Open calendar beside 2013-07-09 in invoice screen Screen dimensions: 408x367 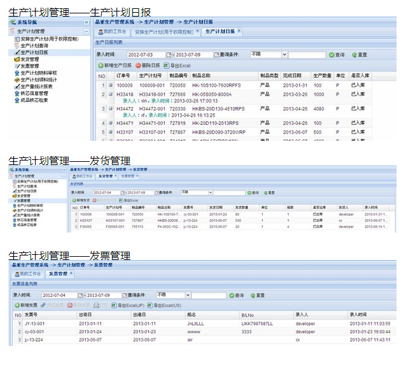point(125,296)
